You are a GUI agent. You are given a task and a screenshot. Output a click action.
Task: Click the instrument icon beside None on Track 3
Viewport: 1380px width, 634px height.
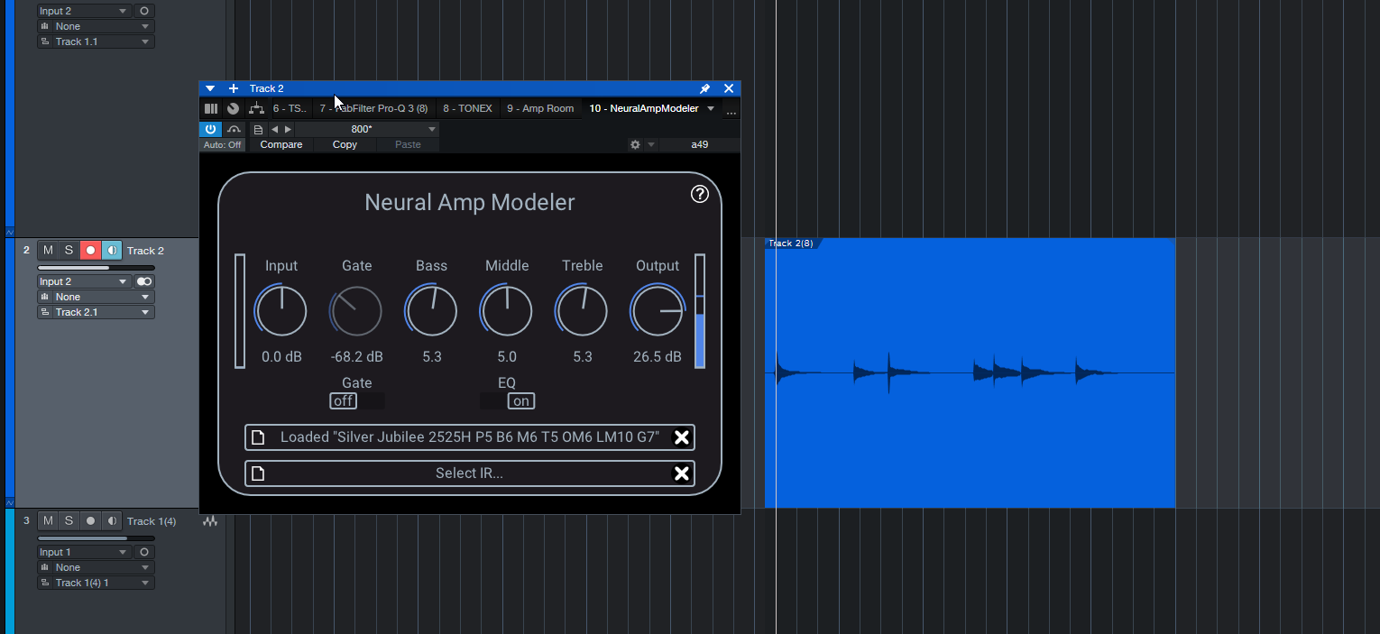click(45, 567)
